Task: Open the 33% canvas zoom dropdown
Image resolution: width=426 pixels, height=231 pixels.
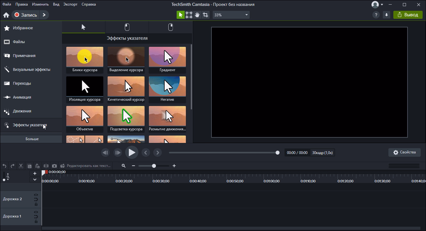Action: tap(231, 15)
